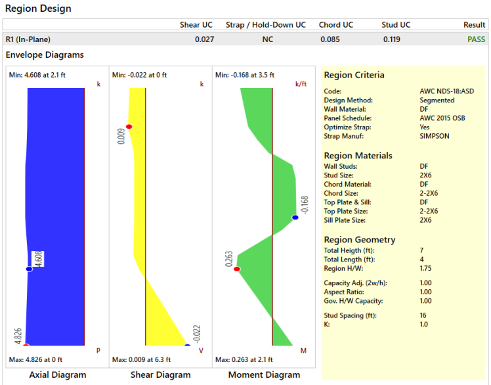Click the Moment Diagram caption
The height and width of the screenshot is (385, 491).
point(264,375)
